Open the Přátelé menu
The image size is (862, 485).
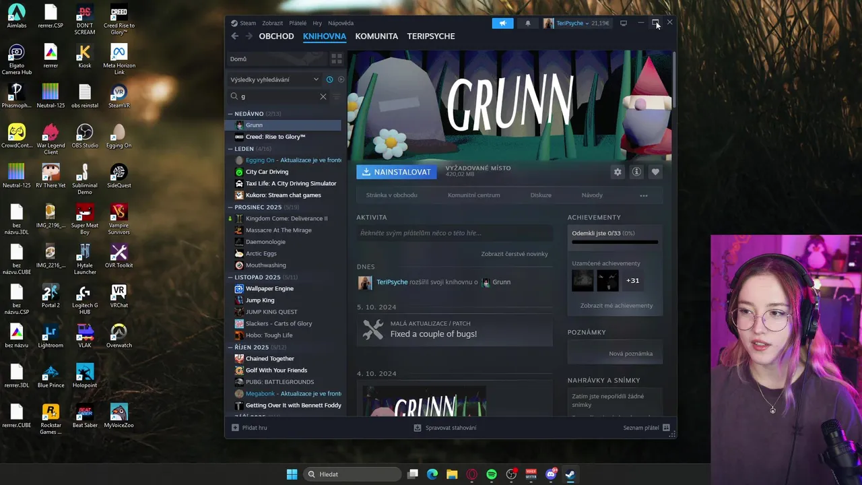pos(298,23)
